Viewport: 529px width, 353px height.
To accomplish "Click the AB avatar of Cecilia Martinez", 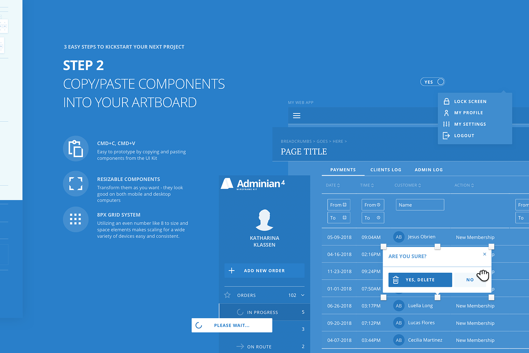I will point(399,340).
